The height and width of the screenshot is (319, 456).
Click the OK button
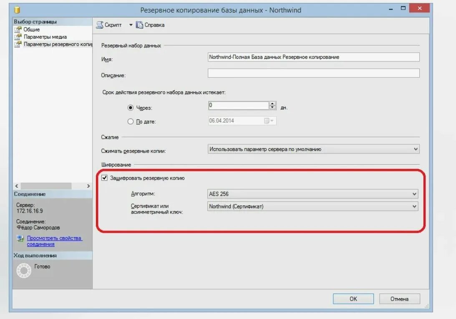[x=353, y=299]
